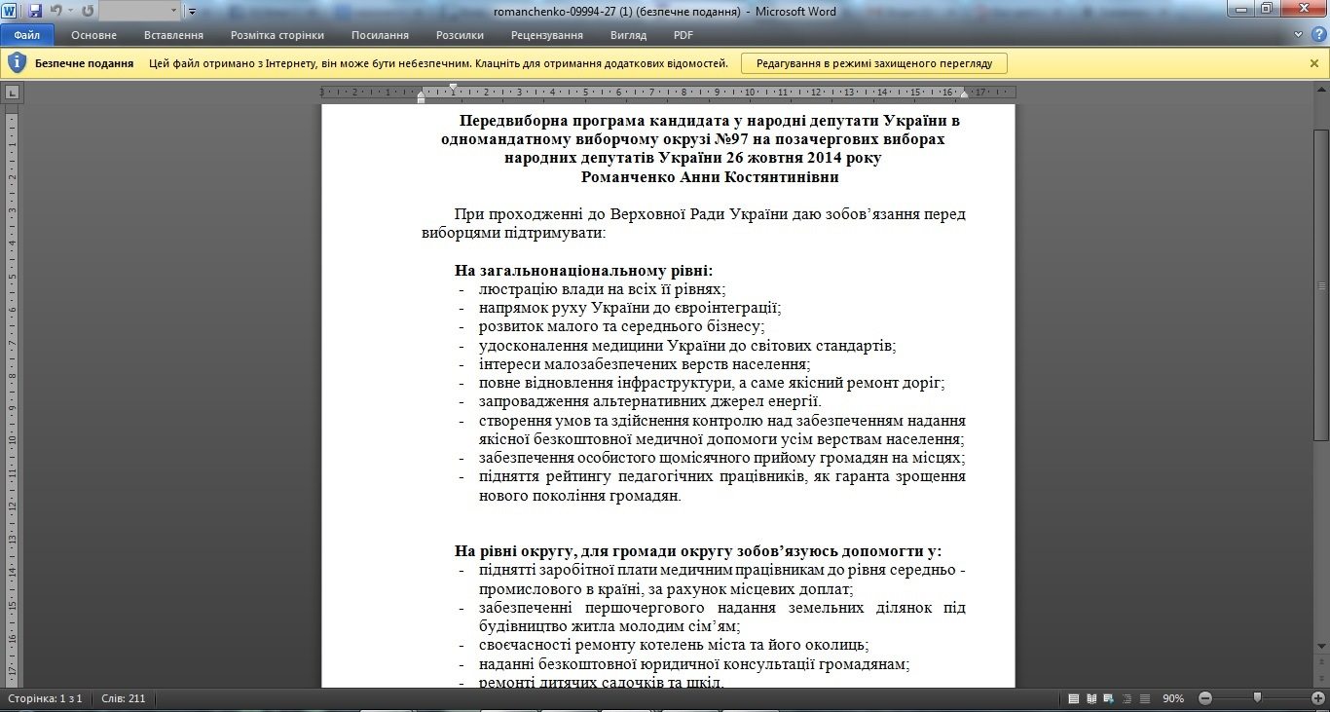
Task: Switch to the Основне ribbon tab
Action: click(93, 35)
